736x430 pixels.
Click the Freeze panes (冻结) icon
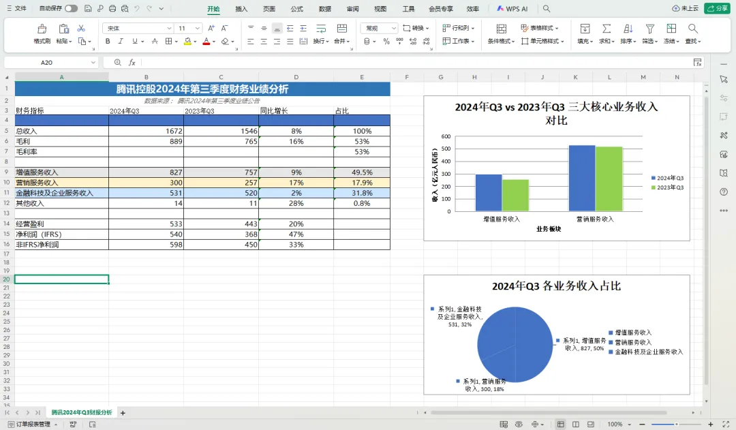pyautogui.click(x=671, y=29)
